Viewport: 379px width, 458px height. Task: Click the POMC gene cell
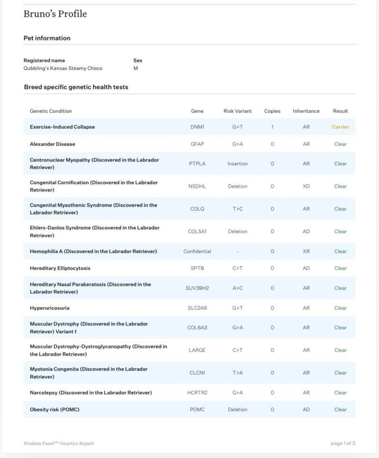click(197, 410)
